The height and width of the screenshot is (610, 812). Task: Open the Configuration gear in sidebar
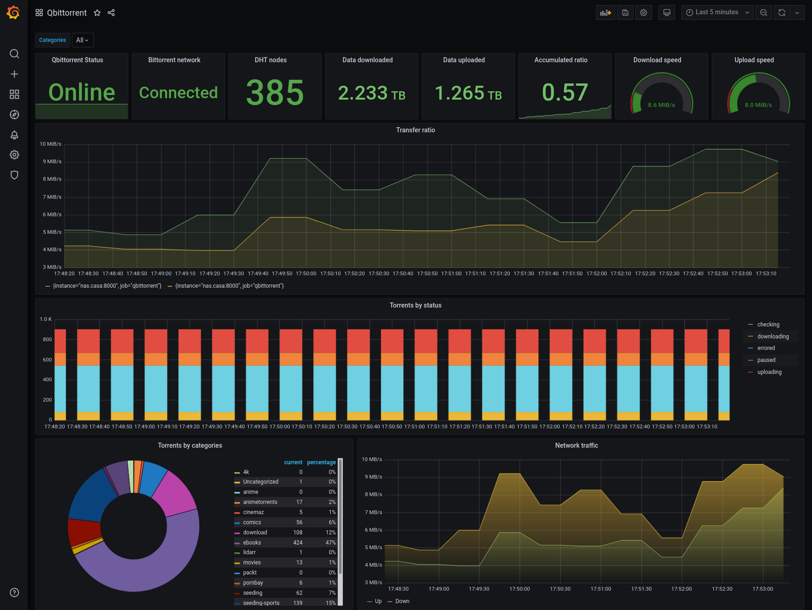pyautogui.click(x=14, y=155)
